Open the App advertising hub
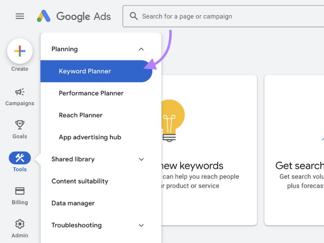324x243 pixels. (x=90, y=137)
